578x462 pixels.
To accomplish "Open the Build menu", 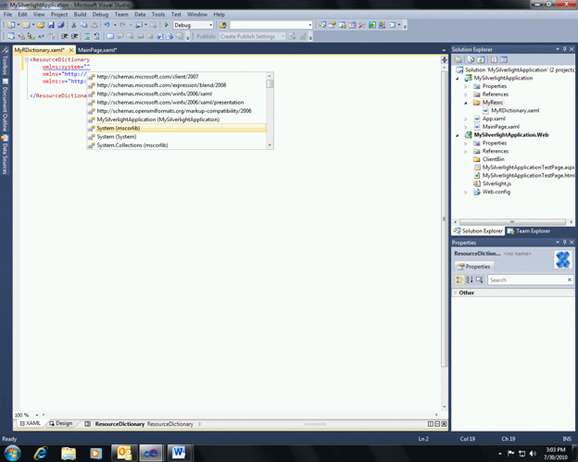I will click(81, 15).
